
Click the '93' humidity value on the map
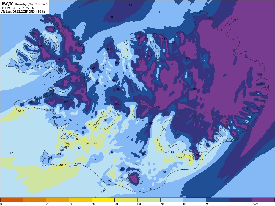50,158
